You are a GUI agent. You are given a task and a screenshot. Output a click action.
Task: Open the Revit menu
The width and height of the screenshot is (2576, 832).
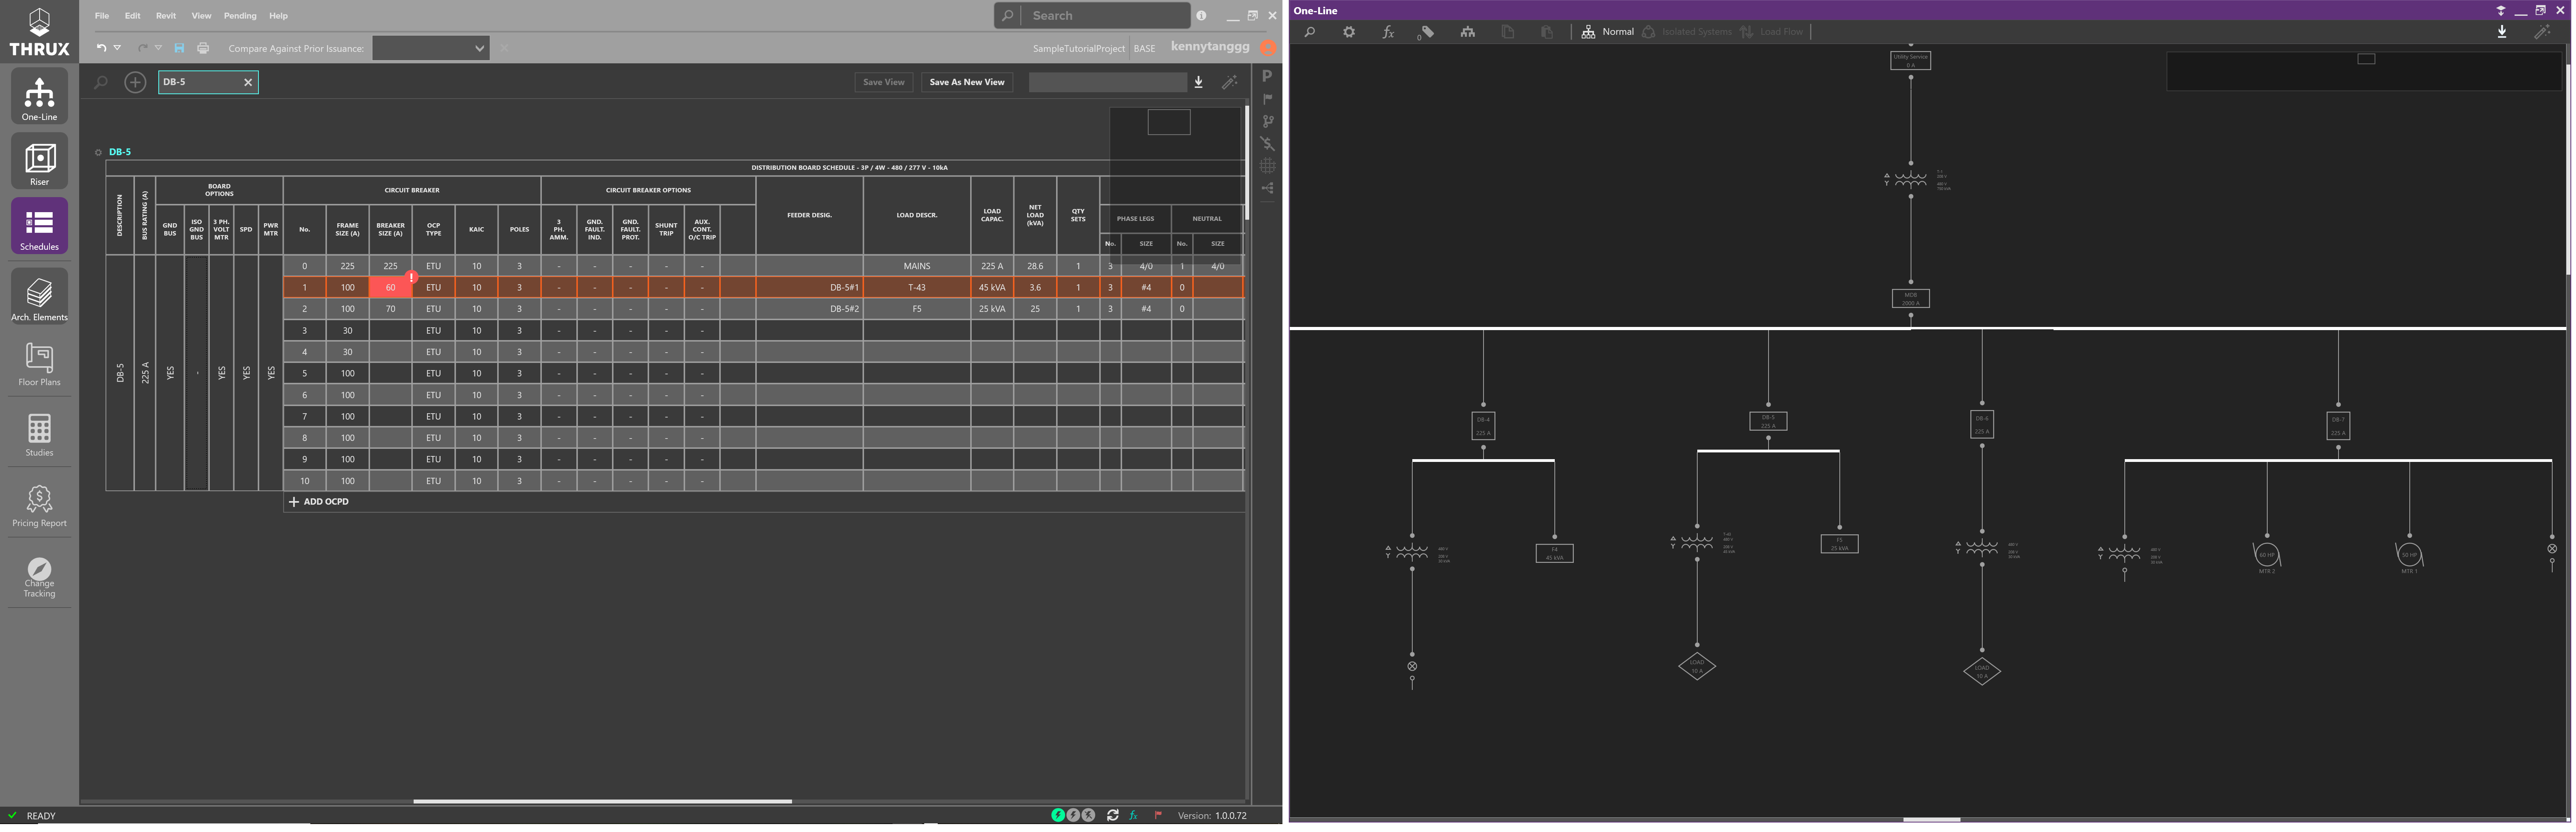(166, 16)
